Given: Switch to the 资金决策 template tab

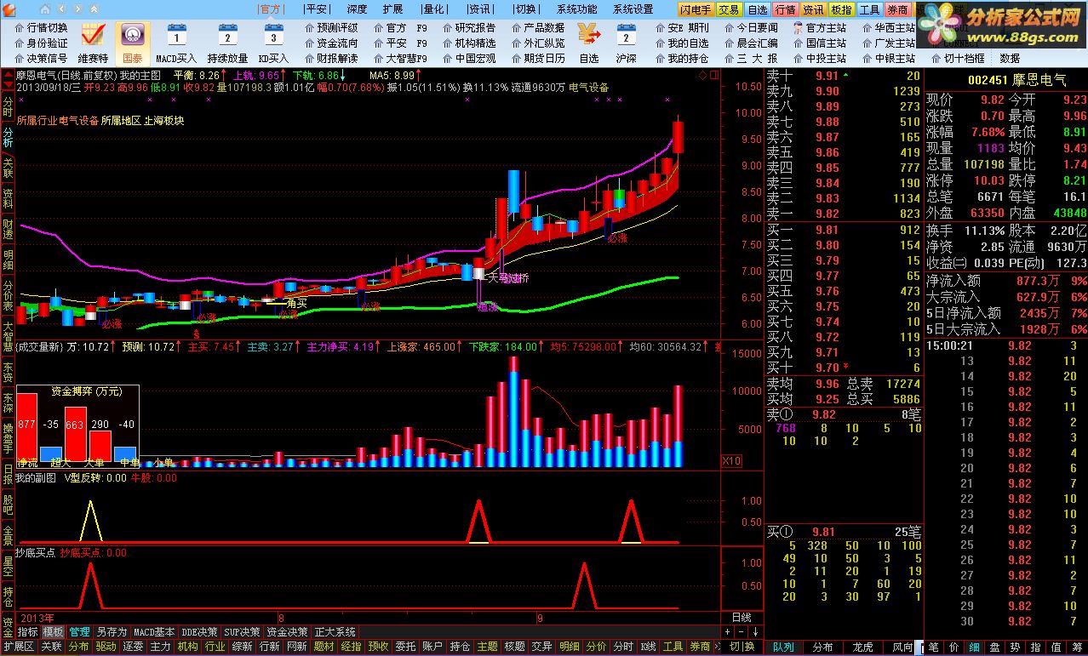Looking at the screenshot, I should coord(288,632).
